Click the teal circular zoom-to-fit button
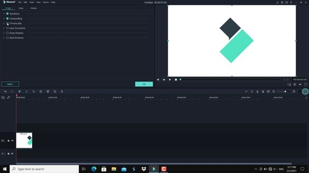Image resolution: width=309 pixels, height=173 pixels. tap(305, 92)
